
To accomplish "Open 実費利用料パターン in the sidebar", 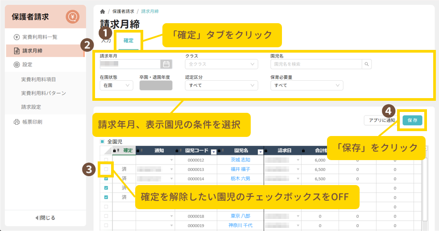I will pos(44,93).
